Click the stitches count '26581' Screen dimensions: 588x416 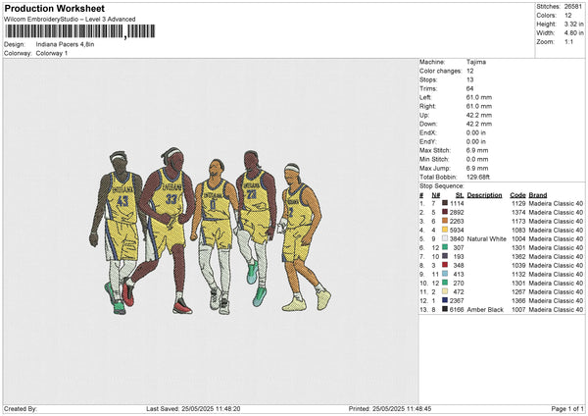[573, 7]
